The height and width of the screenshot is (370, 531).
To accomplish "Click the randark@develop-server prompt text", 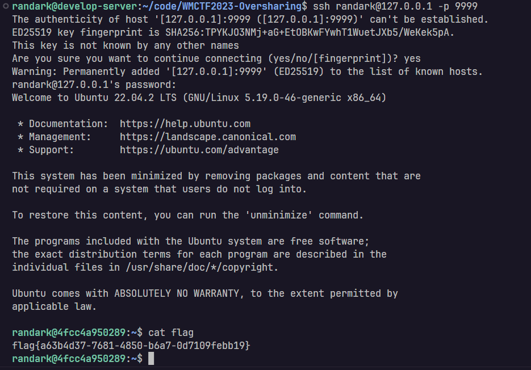I will (x=74, y=6).
